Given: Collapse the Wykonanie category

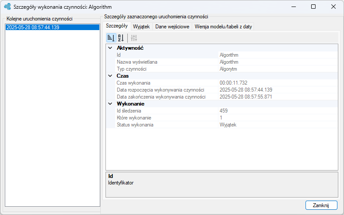Looking at the screenshot, I should (110, 104).
